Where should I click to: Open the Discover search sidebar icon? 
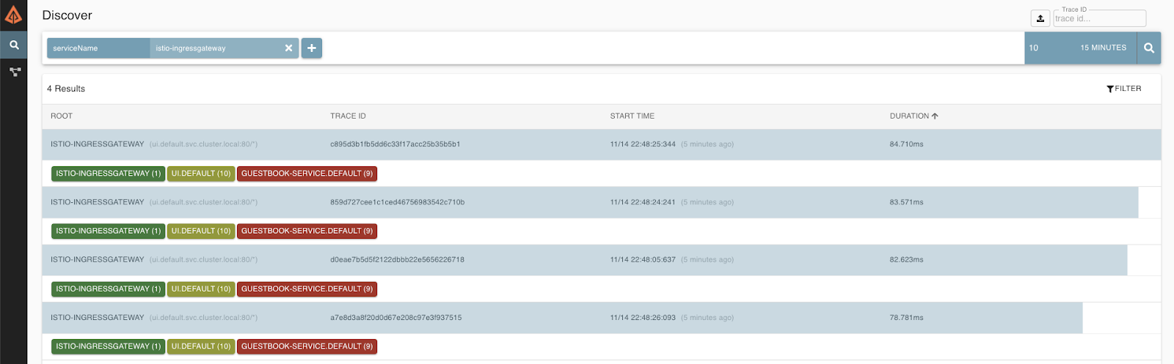(14, 45)
